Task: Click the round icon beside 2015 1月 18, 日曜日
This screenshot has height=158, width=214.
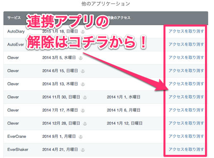Action: [x=83, y=32]
